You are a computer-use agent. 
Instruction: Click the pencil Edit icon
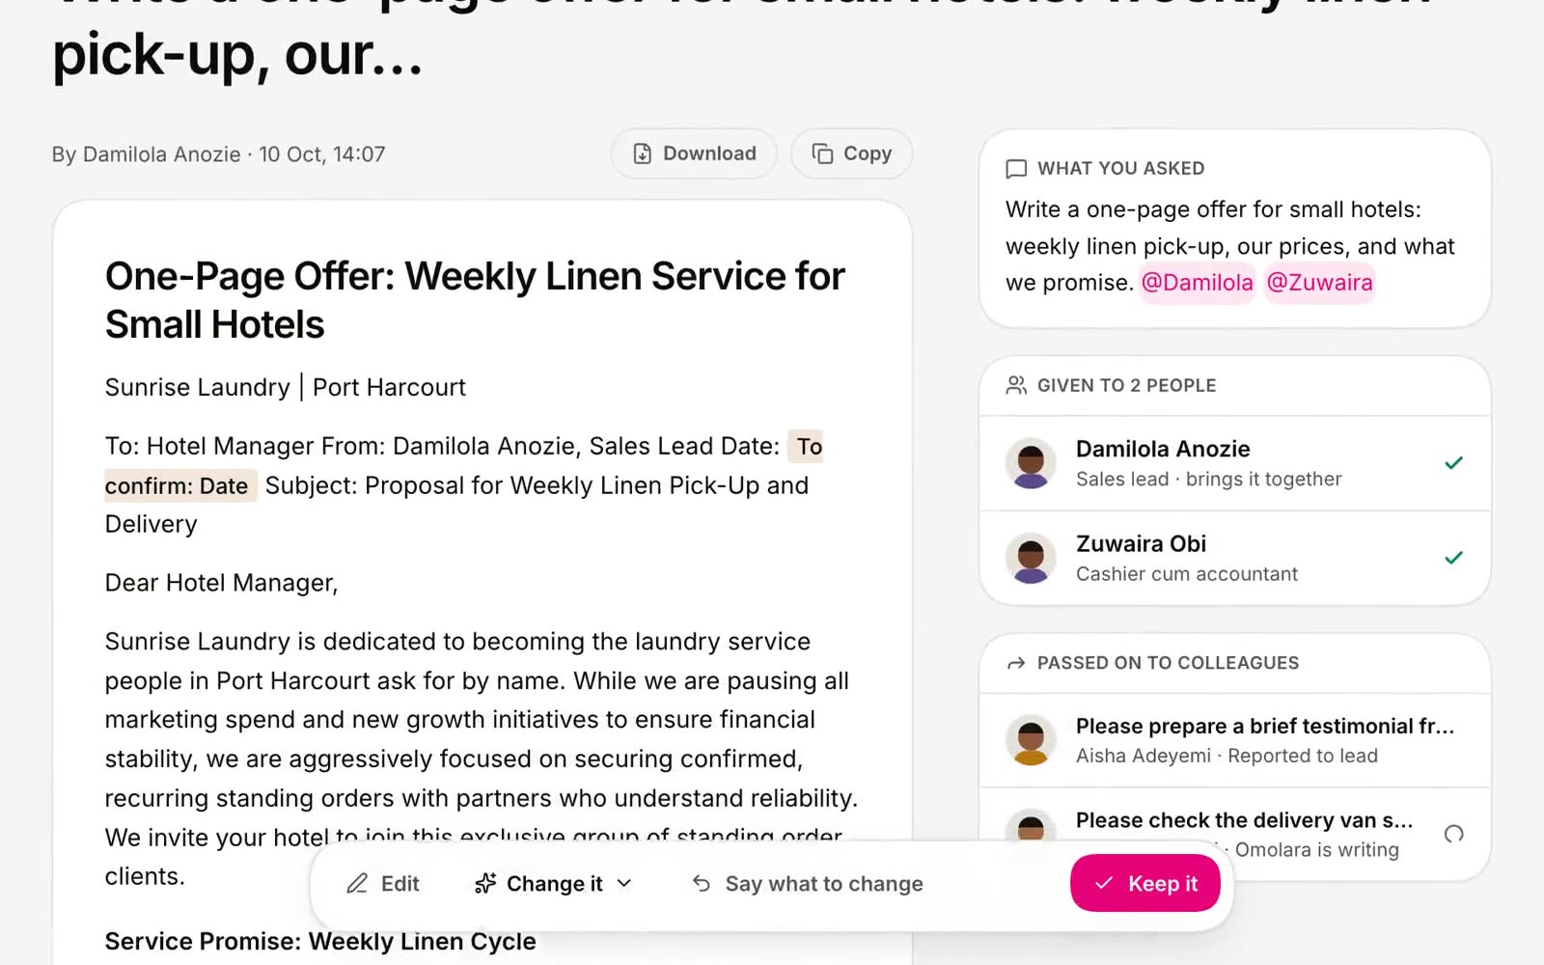coord(357,884)
